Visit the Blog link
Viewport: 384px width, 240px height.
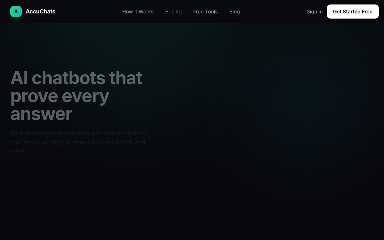coord(235,12)
